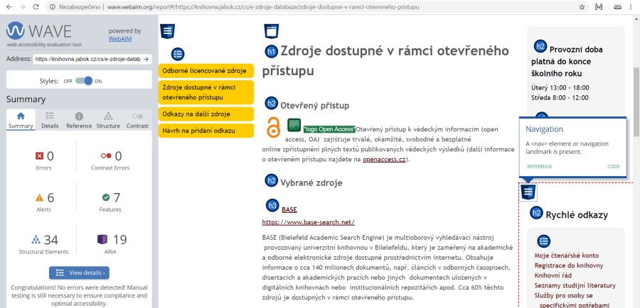Screen dimensions: 640x308
Task: Reload the page with the refresh icon
Action: pyautogui.click(x=36, y=7)
